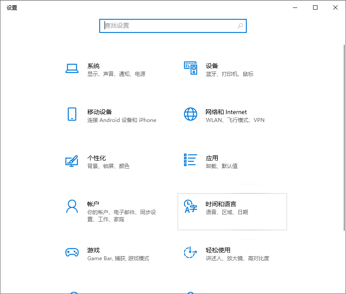Click the 应用 list icon
Viewport: 346px width, 294px height.
point(191,160)
